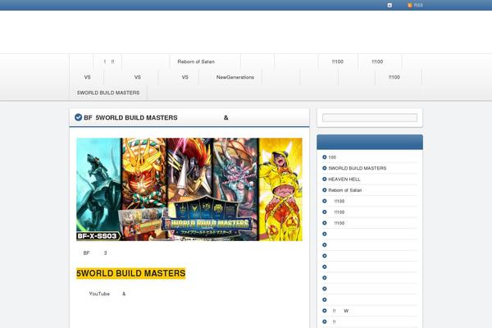The image size is (492, 328).
Task: Click yellow highlighted heading "5WORLD BUILD MASTERS"
Action: (x=131, y=273)
